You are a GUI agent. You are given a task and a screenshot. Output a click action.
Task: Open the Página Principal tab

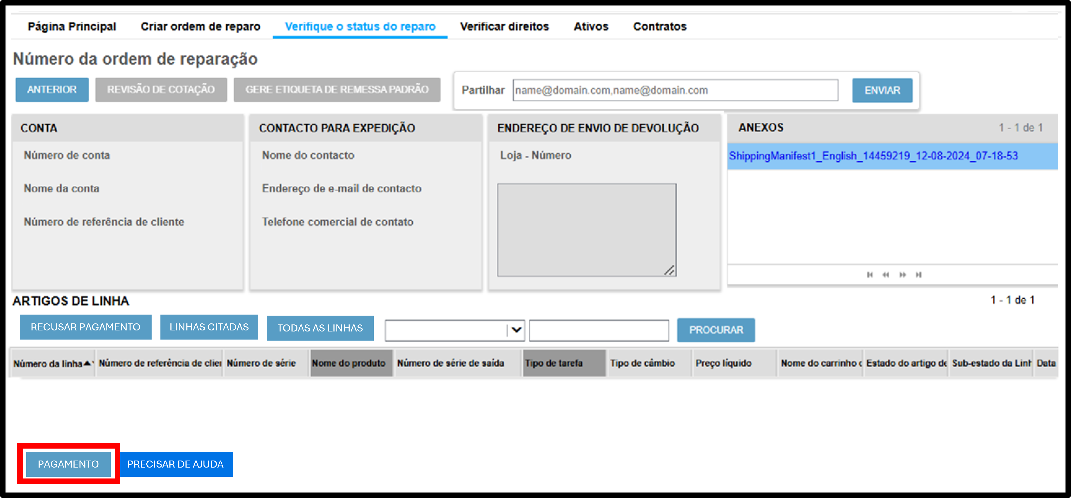pyautogui.click(x=72, y=27)
